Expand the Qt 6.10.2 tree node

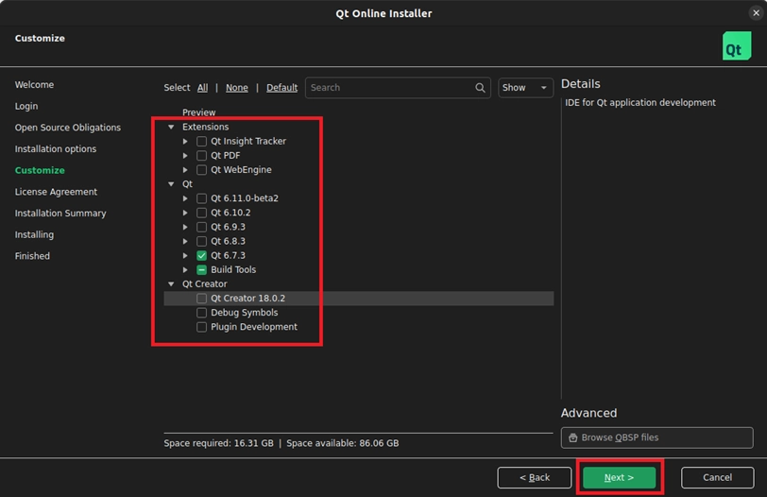[186, 214]
